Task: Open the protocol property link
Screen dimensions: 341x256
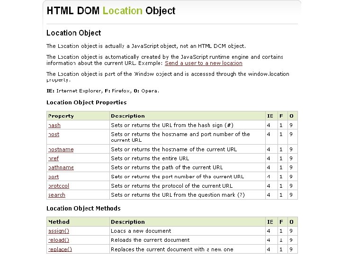Action: point(59,186)
